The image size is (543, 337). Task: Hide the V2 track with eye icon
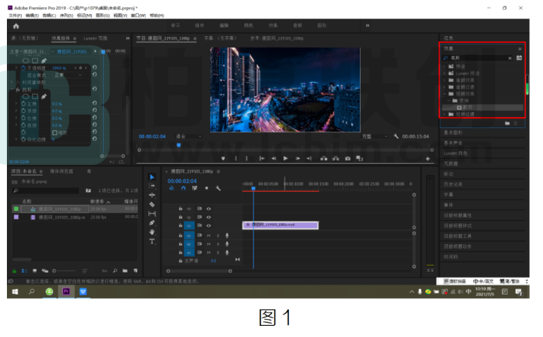209,217
